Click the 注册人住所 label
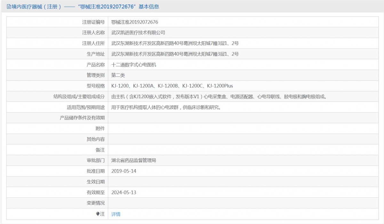This screenshot has width=384, height=224. 93,43
